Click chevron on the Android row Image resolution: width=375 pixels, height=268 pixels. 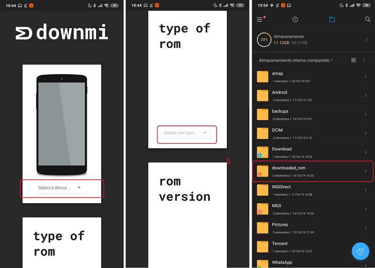point(366,96)
